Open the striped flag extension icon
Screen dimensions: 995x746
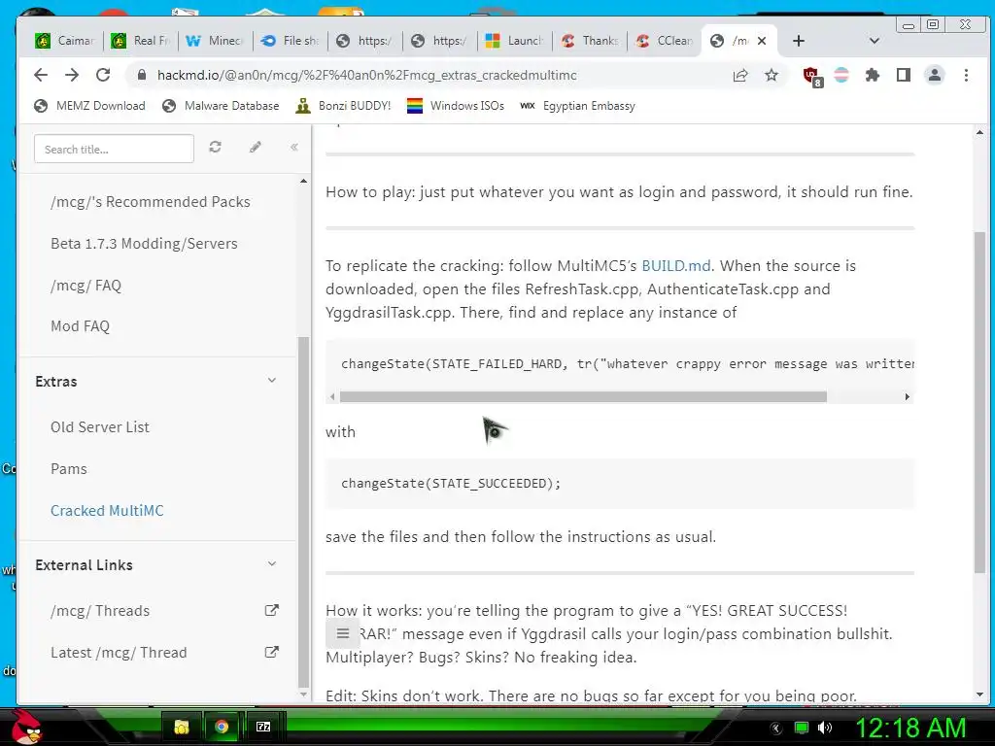point(841,76)
